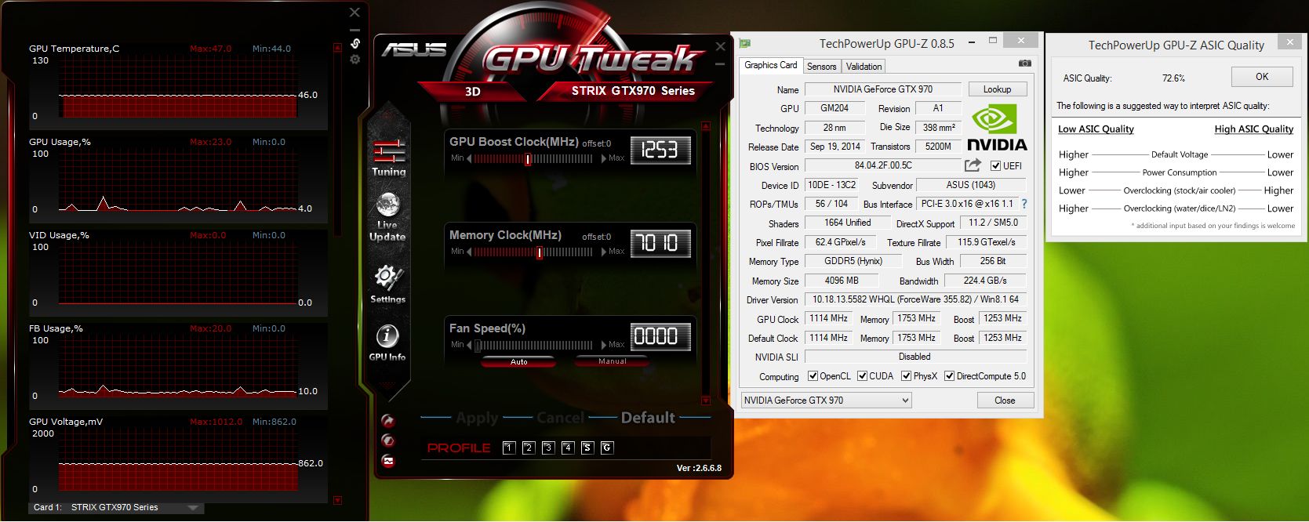This screenshot has height=522, width=1309.
Task: Click the top round icon below GPU Info
Action: tap(387, 420)
